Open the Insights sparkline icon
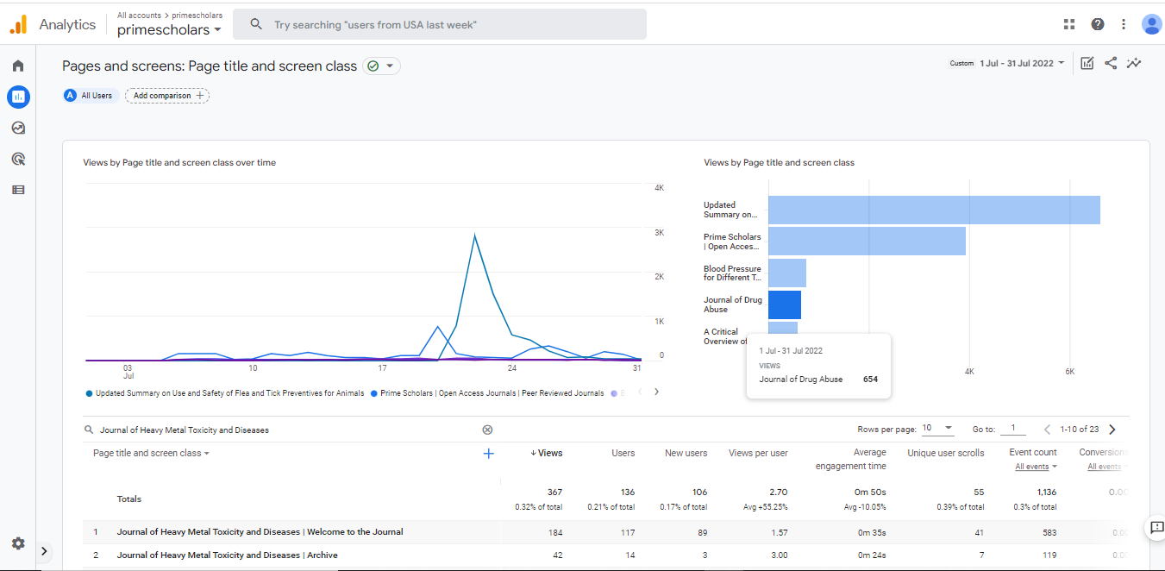Screen dimensions: 1165x571 click(1134, 63)
